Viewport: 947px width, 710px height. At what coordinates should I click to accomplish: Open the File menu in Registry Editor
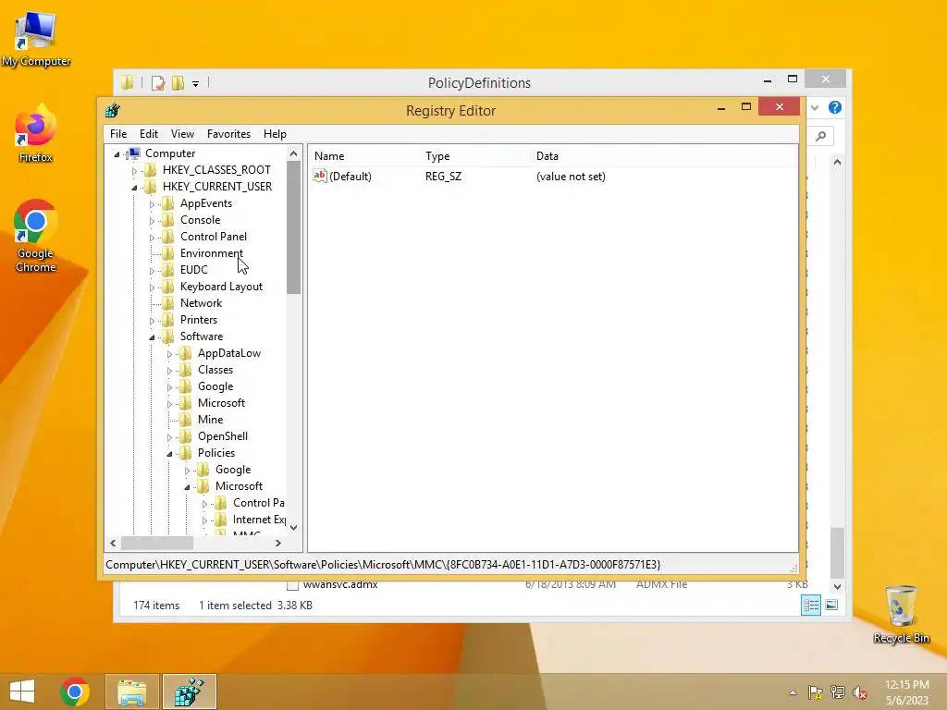pos(118,134)
